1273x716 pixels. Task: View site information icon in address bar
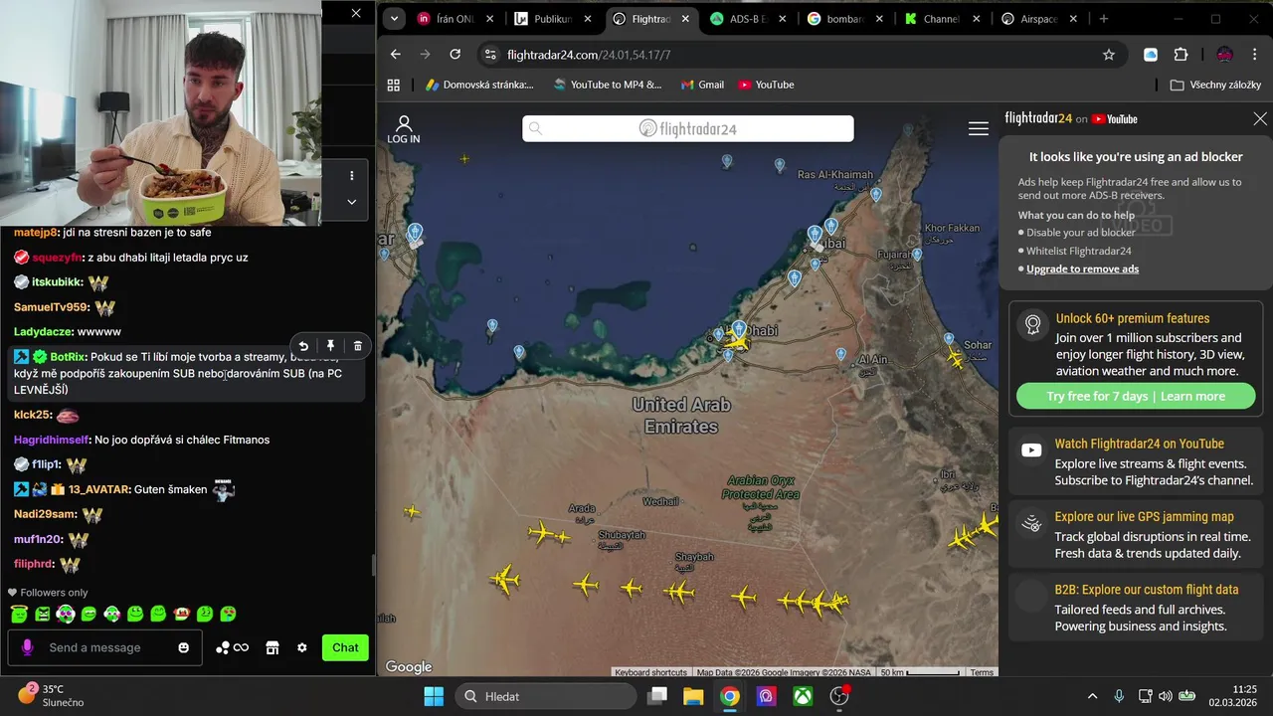tap(488, 55)
